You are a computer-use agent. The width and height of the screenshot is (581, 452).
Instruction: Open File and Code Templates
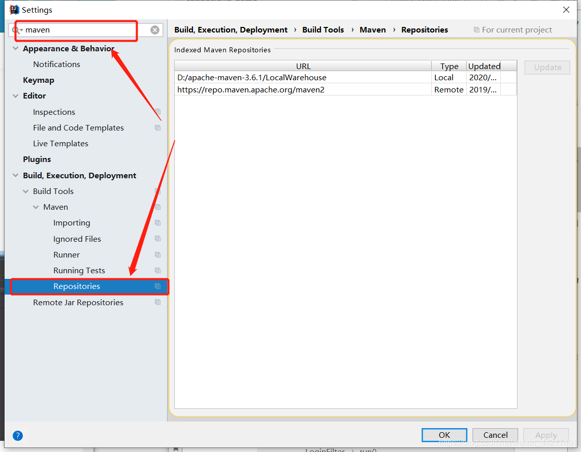click(x=78, y=128)
